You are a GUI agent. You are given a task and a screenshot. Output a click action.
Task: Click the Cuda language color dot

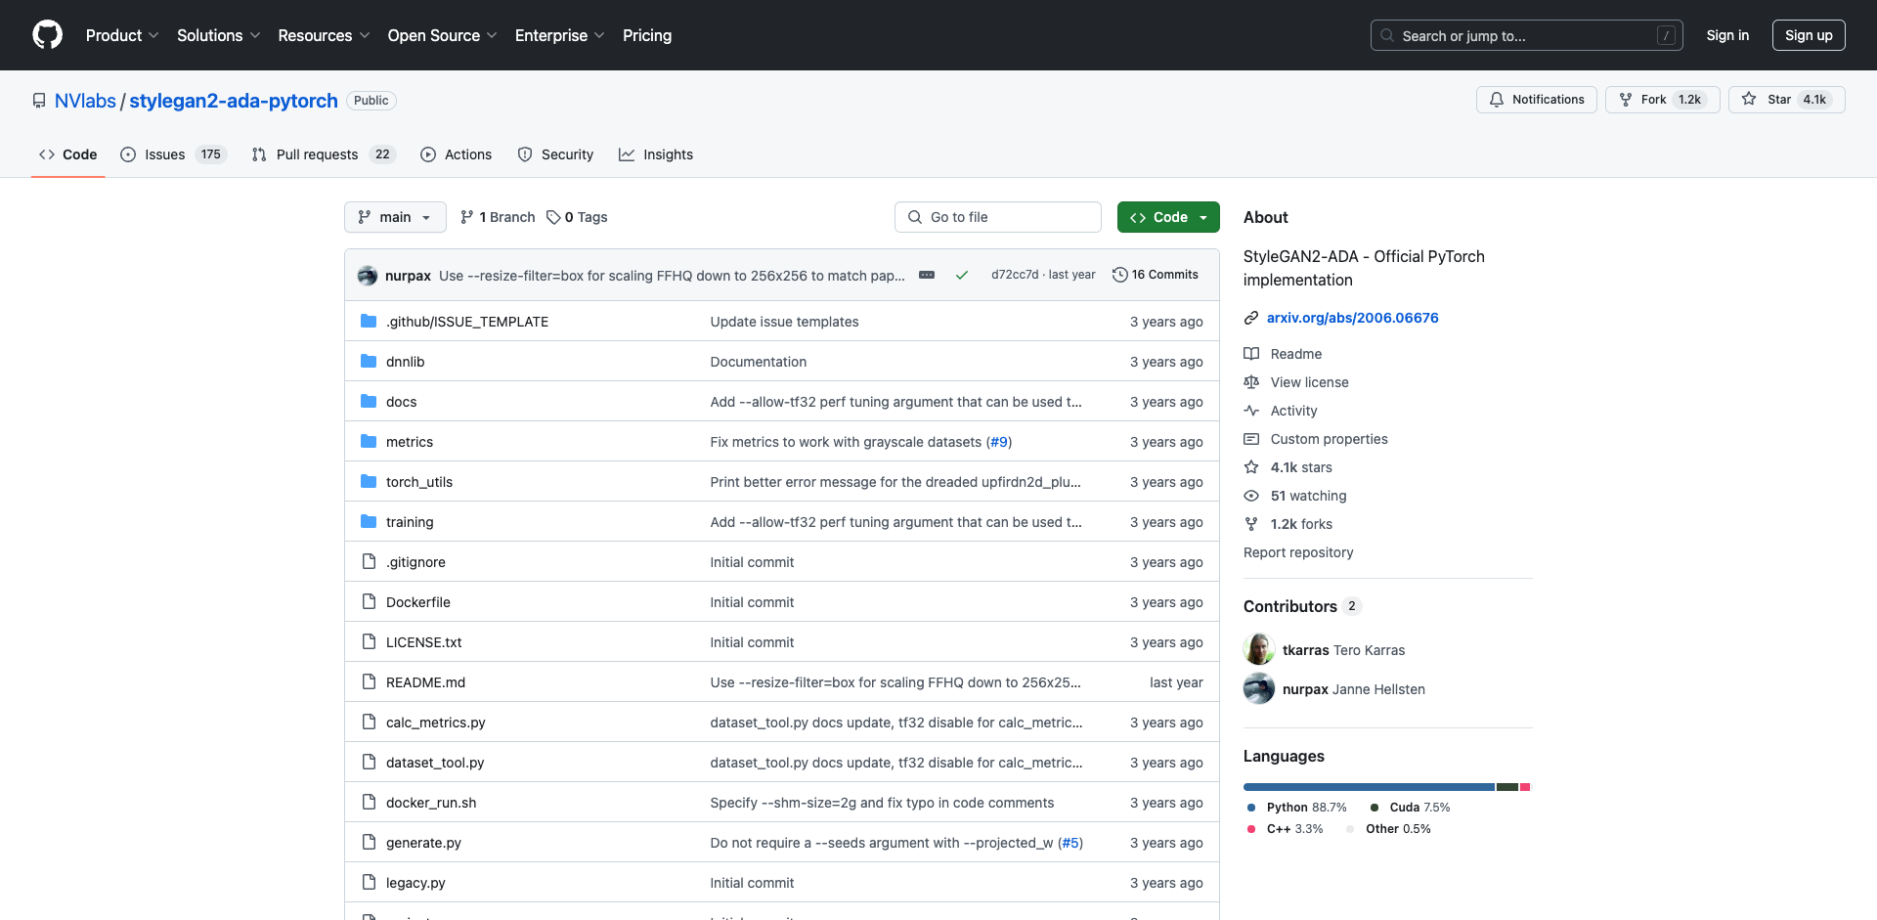point(1375,808)
